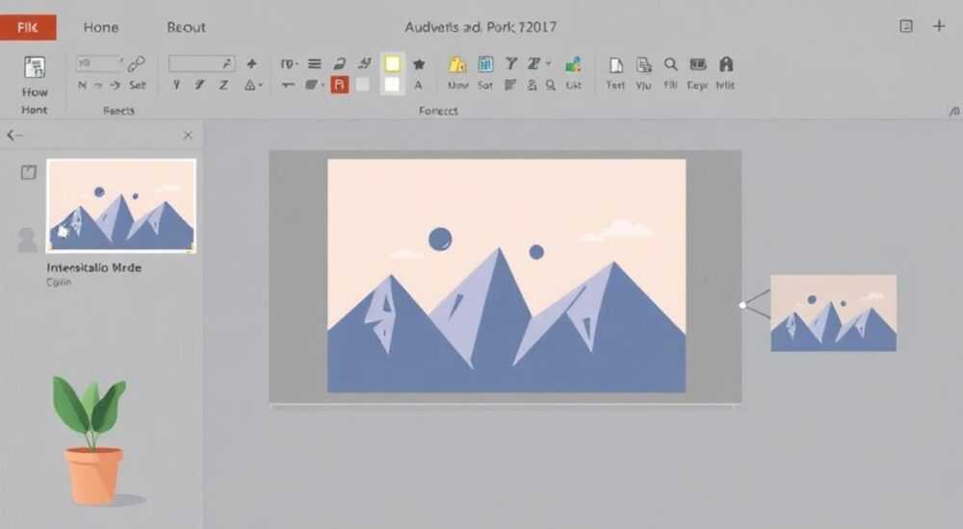The height and width of the screenshot is (529, 963).
Task: Click the chain link icon
Action: pyautogui.click(x=137, y=63)
